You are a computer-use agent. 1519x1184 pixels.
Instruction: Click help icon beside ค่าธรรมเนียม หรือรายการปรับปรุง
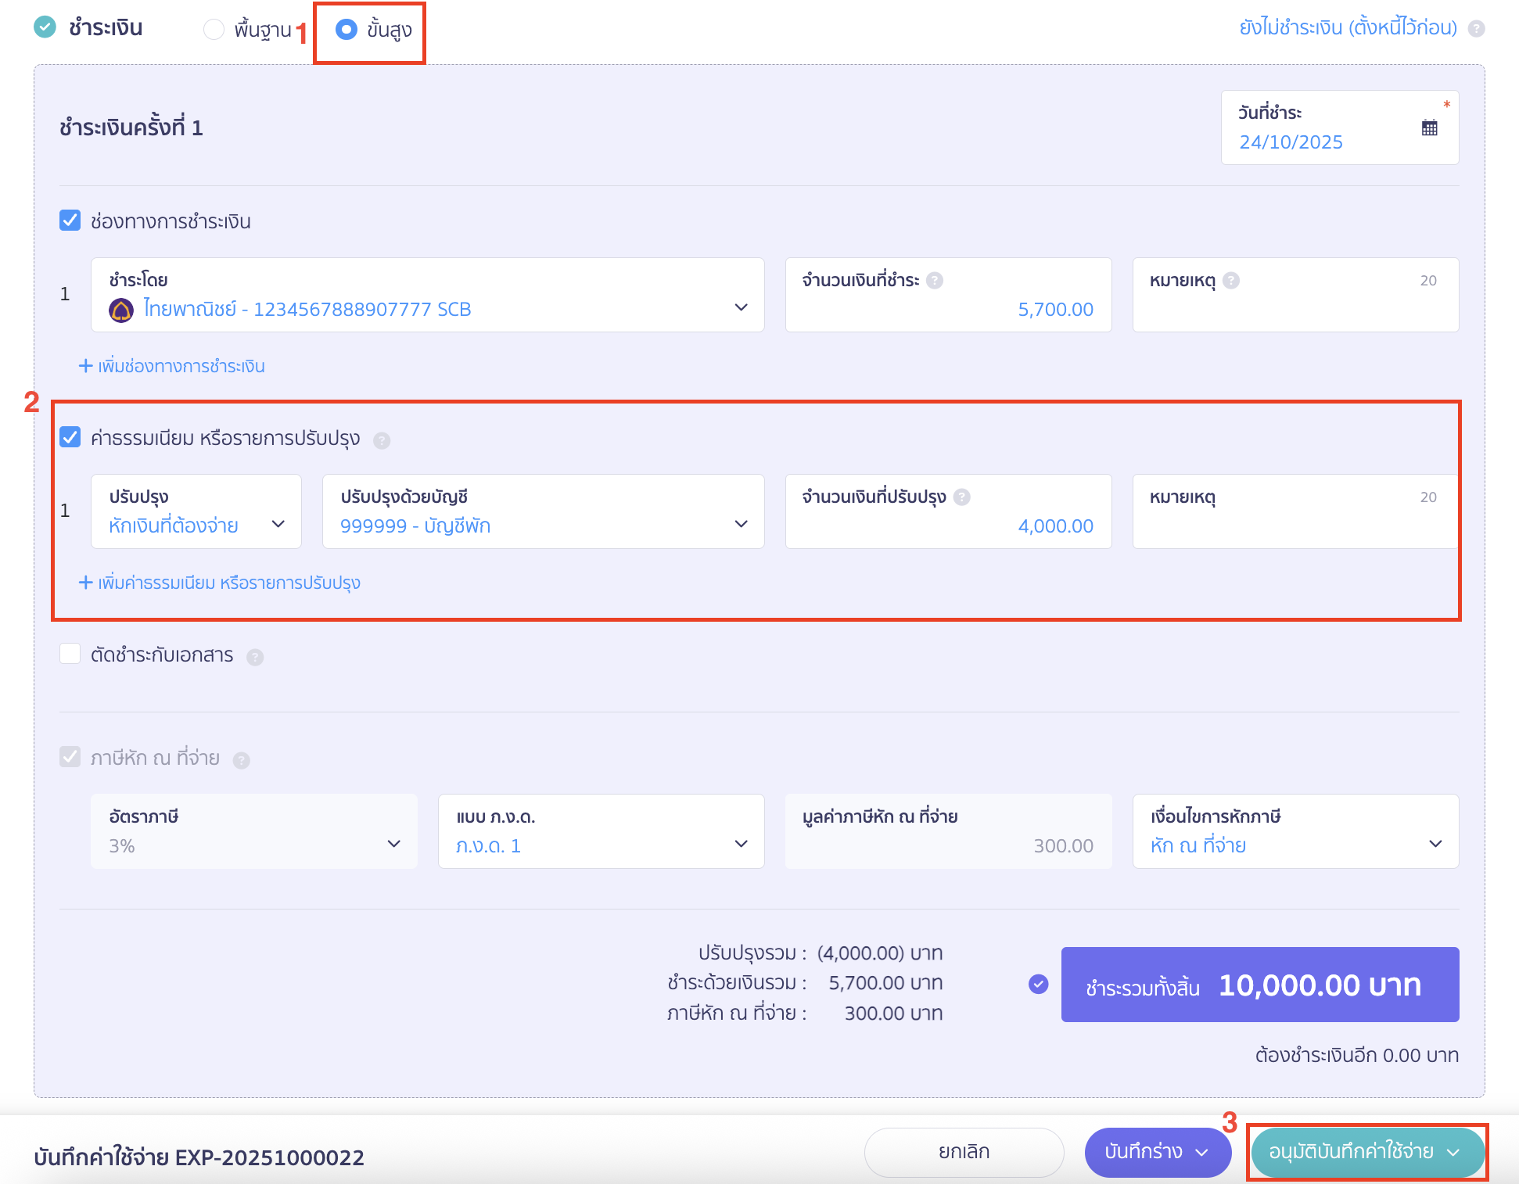(x=382, y=440)
